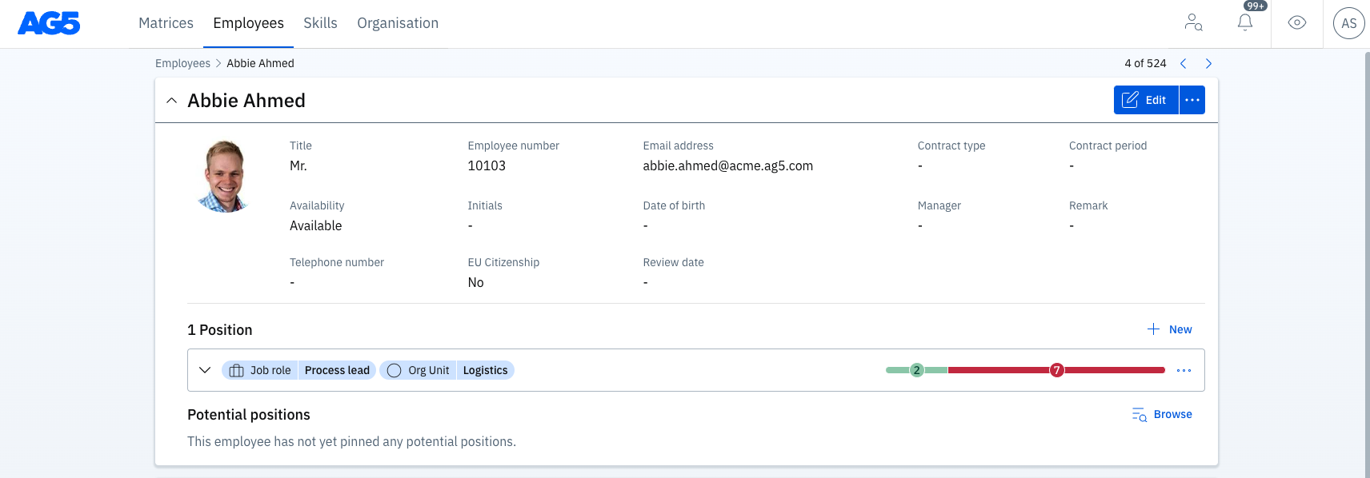The image size is (1370, 478).
Task: Click the AG5 logo
Action: tap(49, 23)
